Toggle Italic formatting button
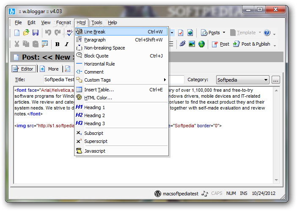The image size is (297, 211). tap(66, 44)
